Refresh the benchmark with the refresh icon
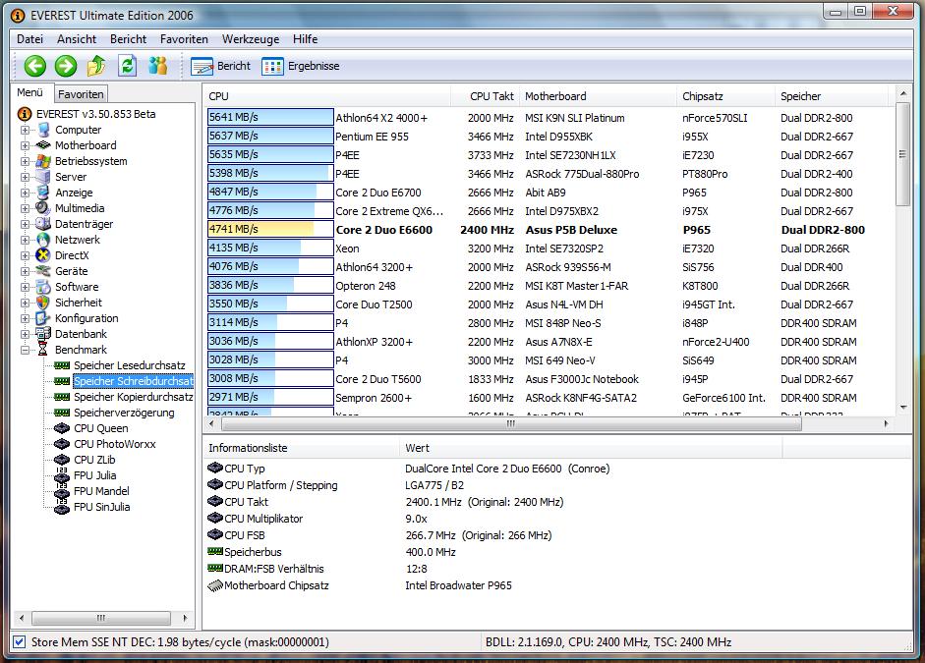Viewport: 925px width, 663px height. [x=128, y=66]
